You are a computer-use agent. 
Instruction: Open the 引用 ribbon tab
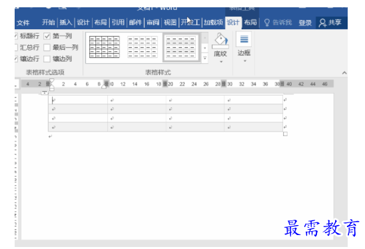click(118, 23)
